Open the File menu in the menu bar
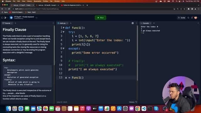Viewport: 201px width, 113px height. (14, 1)
